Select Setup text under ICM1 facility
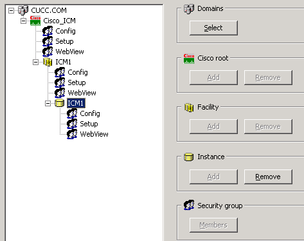 pyautogui.click(x=76, y=82)
